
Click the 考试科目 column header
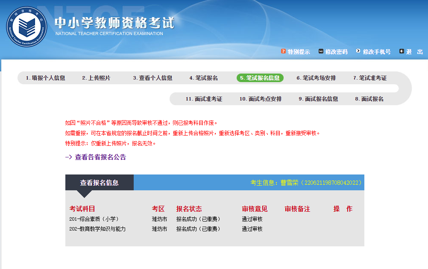(82, 209)
